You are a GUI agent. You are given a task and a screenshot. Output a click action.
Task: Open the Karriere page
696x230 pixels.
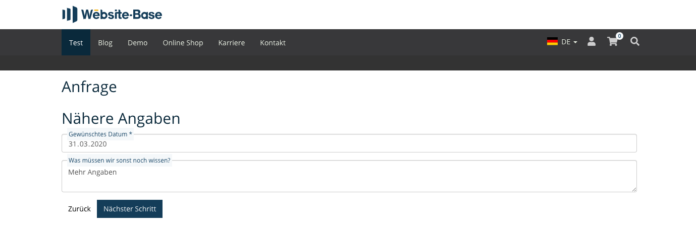pyautogui.click(x=232, y=42)
